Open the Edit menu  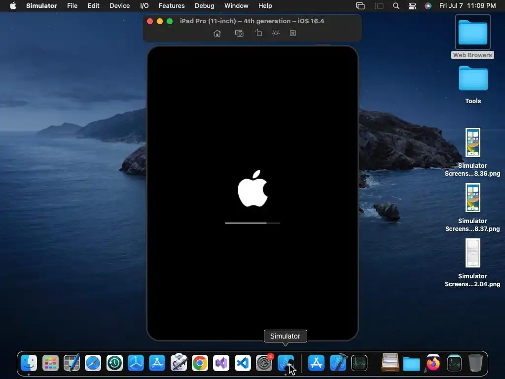[x=93, y=6]
